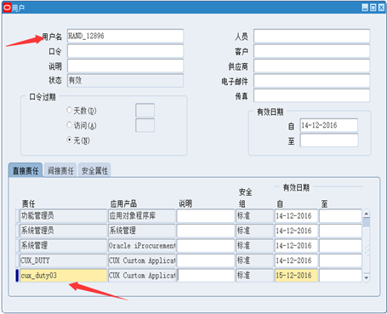Screen dimensions: 387x314
Task: Select the cux_duty03 responsibility cell
Action: click(x=63, y=276)
